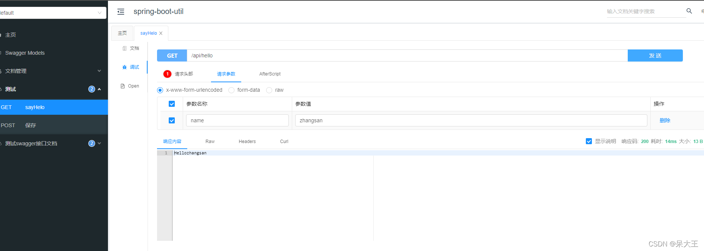
Task: Click the 14ms duration value
Action: point(671,142)
